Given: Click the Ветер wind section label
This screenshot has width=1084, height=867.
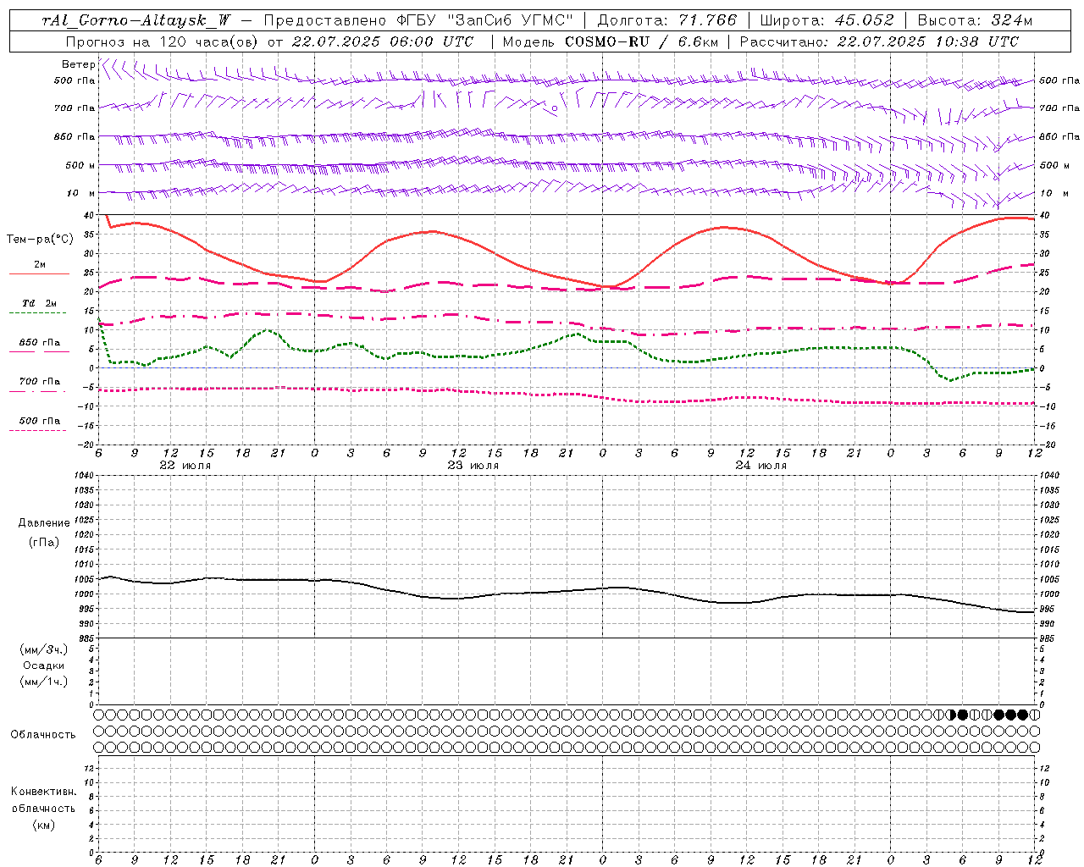Looking at the screenshot, I should coord(78,64).
